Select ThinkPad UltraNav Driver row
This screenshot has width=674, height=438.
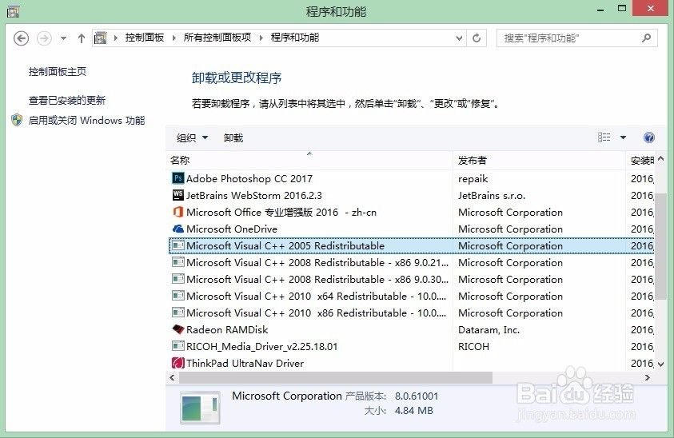click(412, 363)
